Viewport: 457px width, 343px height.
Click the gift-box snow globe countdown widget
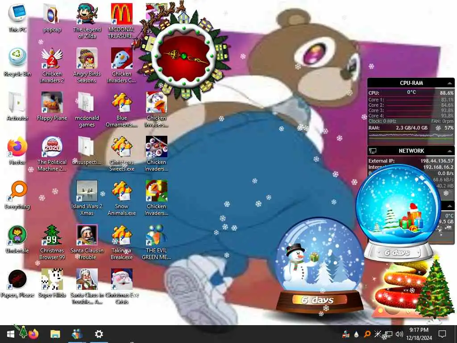click(398, 212)
